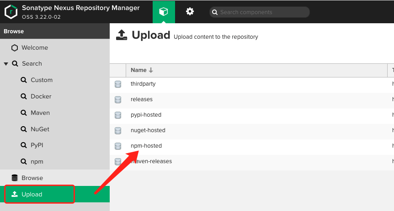This screenshot has width=394, height=211.
Task: Open NuGet search
Action: point(40,129)
